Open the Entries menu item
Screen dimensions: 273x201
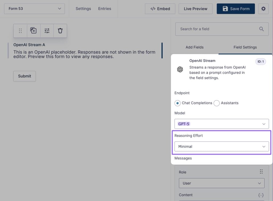105,9
